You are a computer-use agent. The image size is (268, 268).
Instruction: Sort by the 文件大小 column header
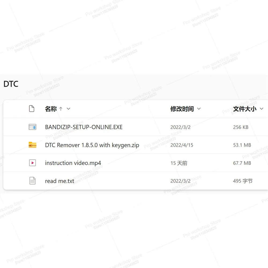(245, 109)
